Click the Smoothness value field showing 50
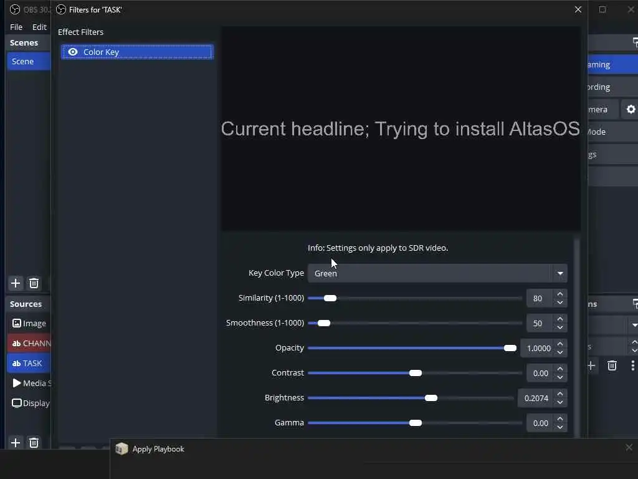 pos(540,324)
